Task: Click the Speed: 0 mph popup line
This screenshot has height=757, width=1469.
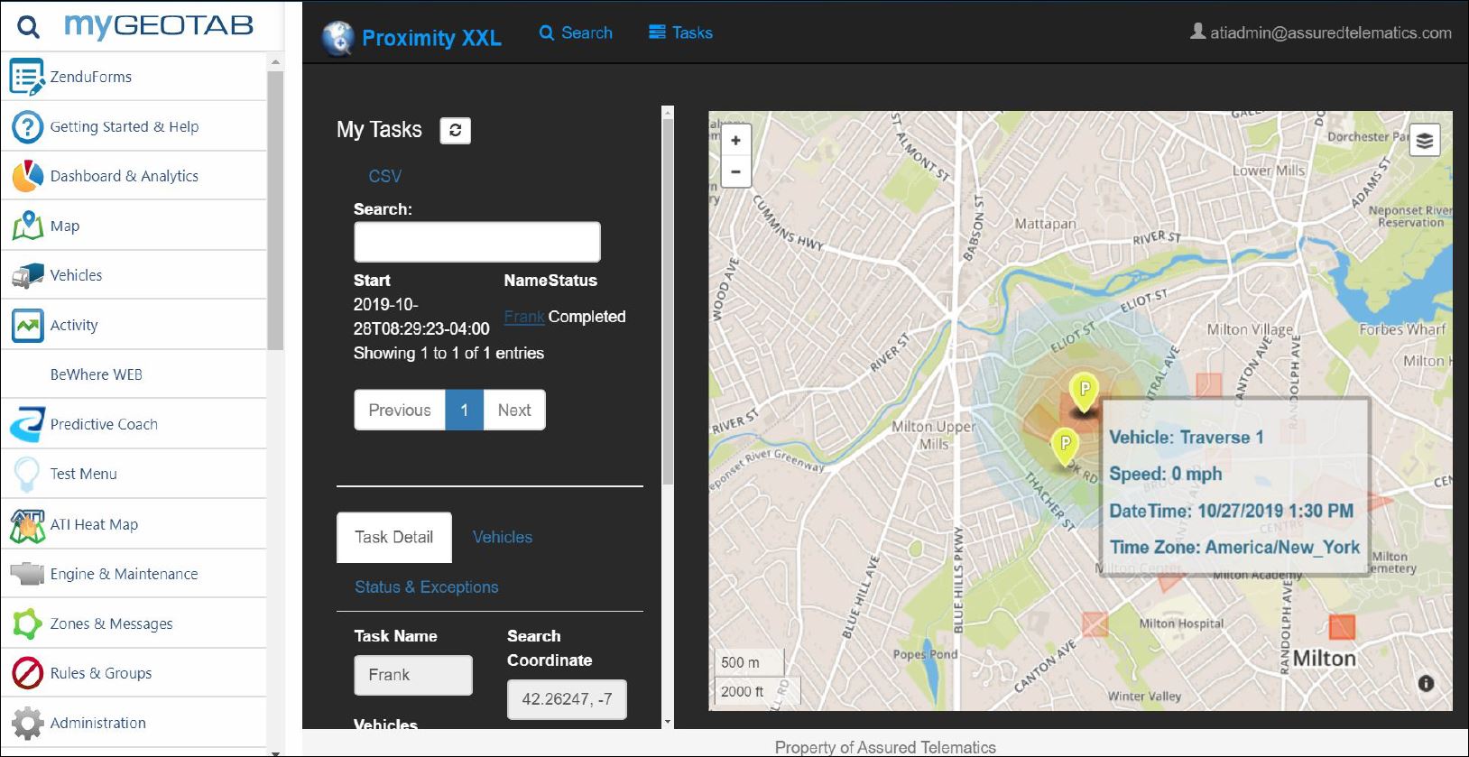Action: [1166, 475]
